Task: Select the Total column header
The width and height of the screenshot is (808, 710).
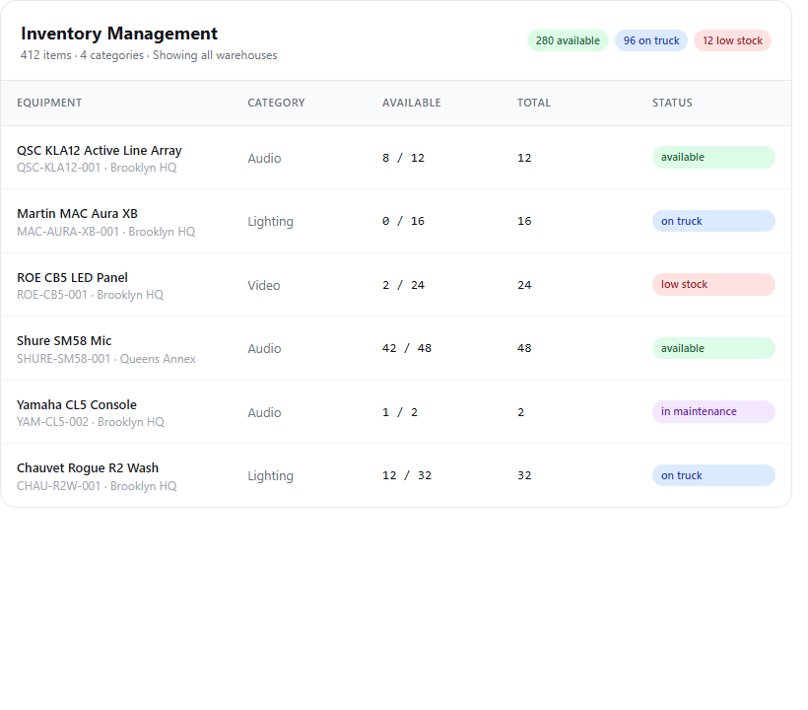Action: [534, 103]
